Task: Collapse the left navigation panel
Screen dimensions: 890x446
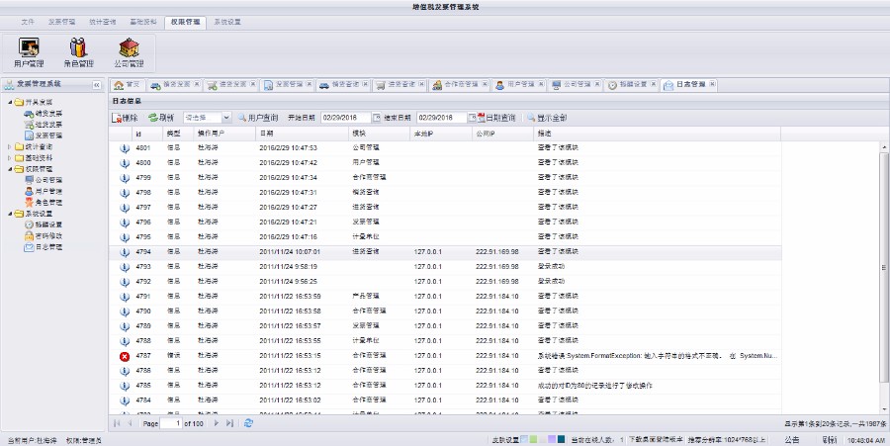Action: tap(96, 85)
